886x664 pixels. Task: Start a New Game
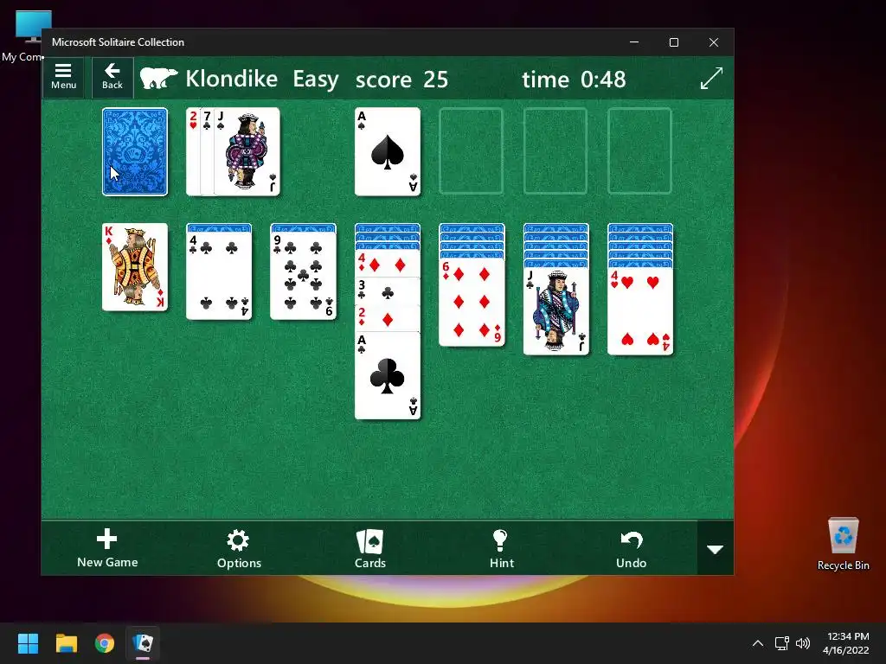tap(107, 548)
